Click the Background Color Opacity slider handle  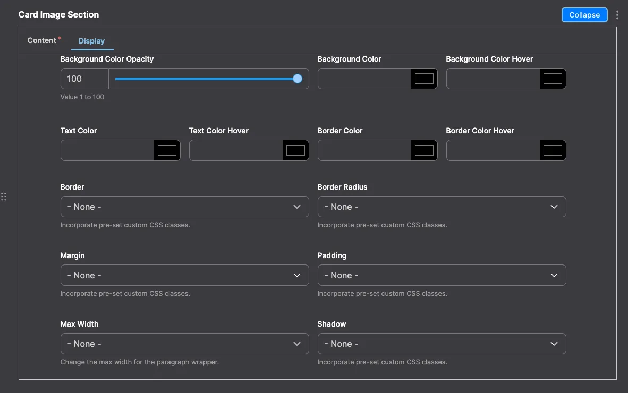click(x=297, y=79)
